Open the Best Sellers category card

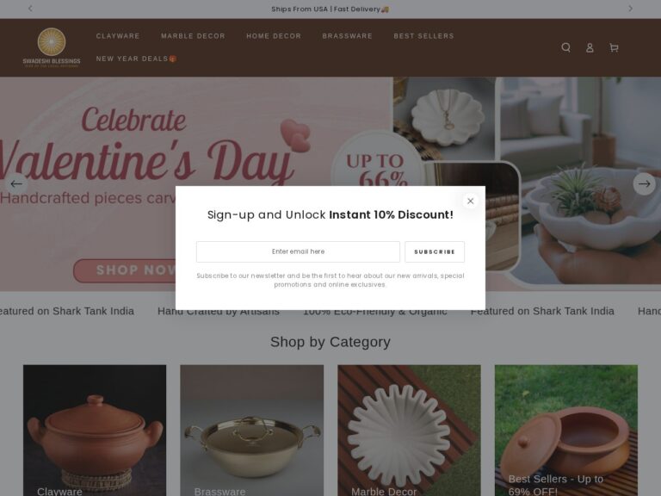[565, 431]
